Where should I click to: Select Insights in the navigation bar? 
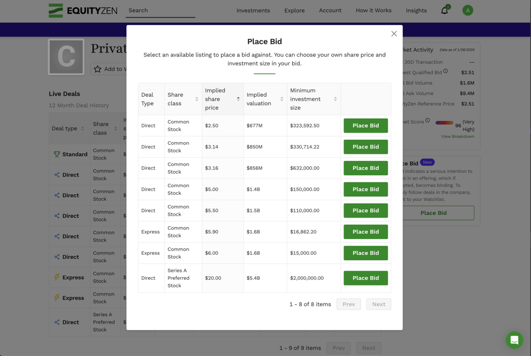click(x=416, y=10)
